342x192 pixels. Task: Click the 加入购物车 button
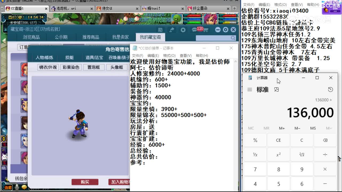(119, 182)
